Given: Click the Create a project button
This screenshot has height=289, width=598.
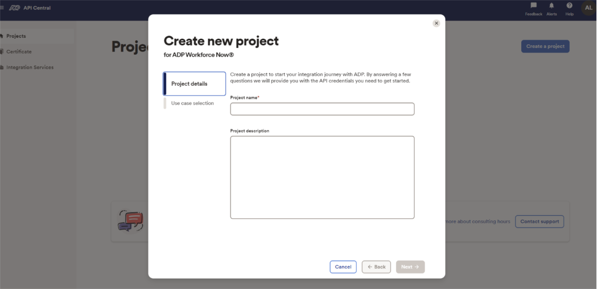Looking at the screenshot, I should [545, 46].
